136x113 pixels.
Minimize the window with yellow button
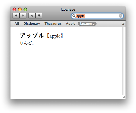point(20,9)
